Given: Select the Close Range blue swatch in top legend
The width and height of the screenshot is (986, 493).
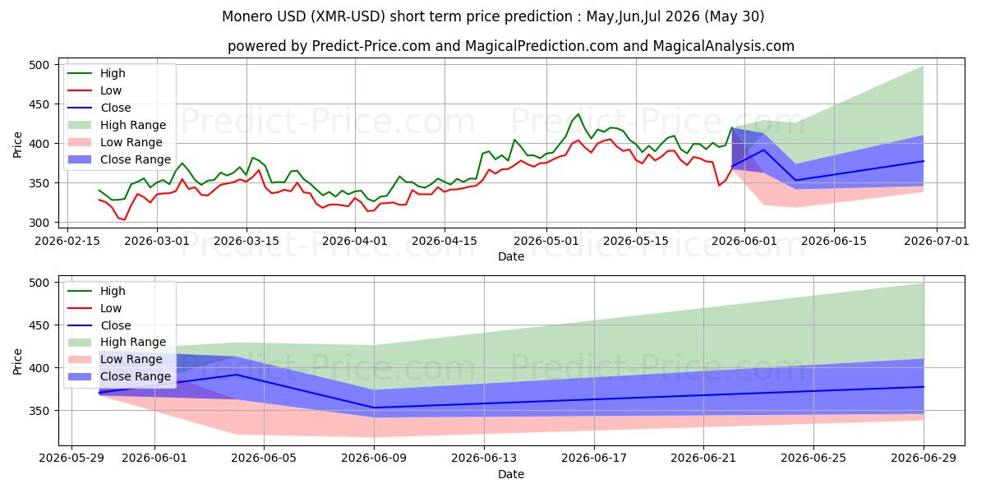Looking at the screenshot, I should click(x=80, y=160).
